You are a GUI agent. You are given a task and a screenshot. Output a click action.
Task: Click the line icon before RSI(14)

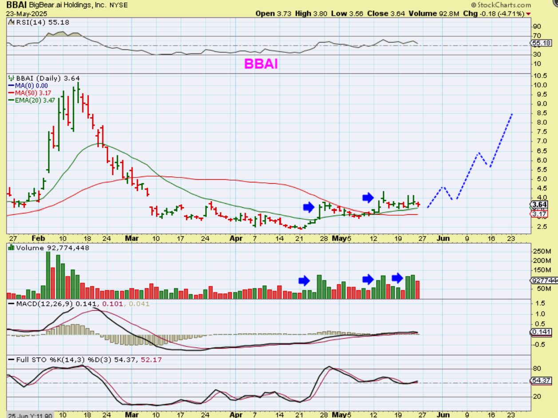(11, 22)
